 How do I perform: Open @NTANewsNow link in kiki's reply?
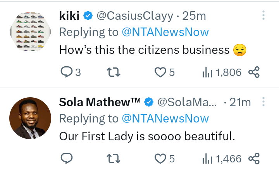(x=165, y=33)
